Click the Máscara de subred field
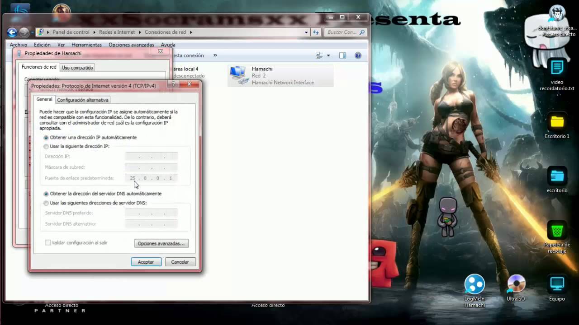The height and width of the screenshot is (325, 579). (x=151, y=167)
